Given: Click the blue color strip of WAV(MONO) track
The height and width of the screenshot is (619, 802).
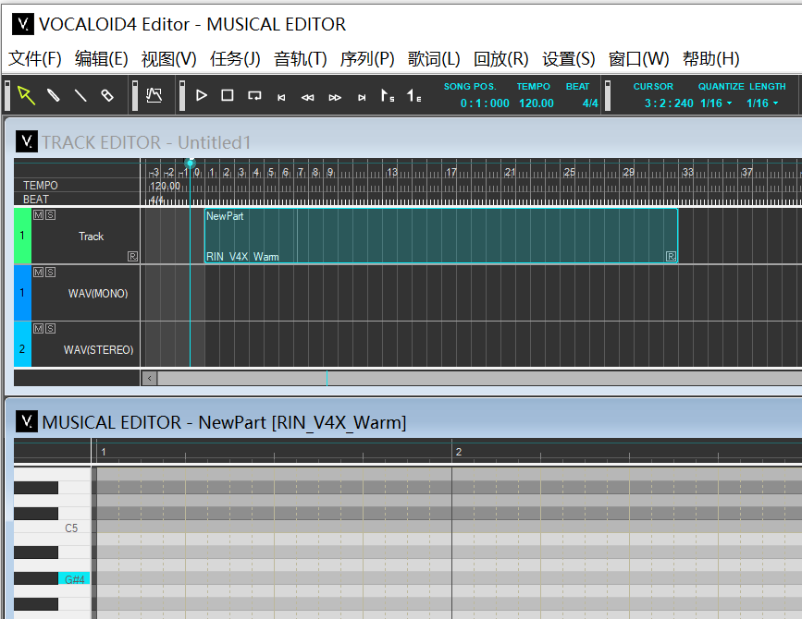Looking at the screenshot, I should 22,293.
